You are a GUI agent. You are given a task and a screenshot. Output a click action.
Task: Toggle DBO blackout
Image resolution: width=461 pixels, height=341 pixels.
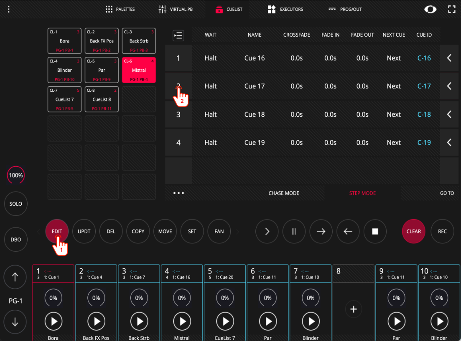pos(16,240)
